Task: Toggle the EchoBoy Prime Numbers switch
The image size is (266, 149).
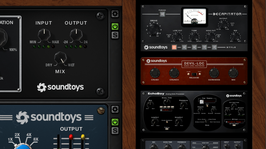Action: coord(167,122)
